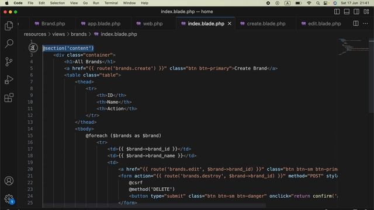Viewport: 374px width, 210px height.
Task: Click the <tbody> tag on line 14
Action: pyautogui.click(x=84, y=129)
